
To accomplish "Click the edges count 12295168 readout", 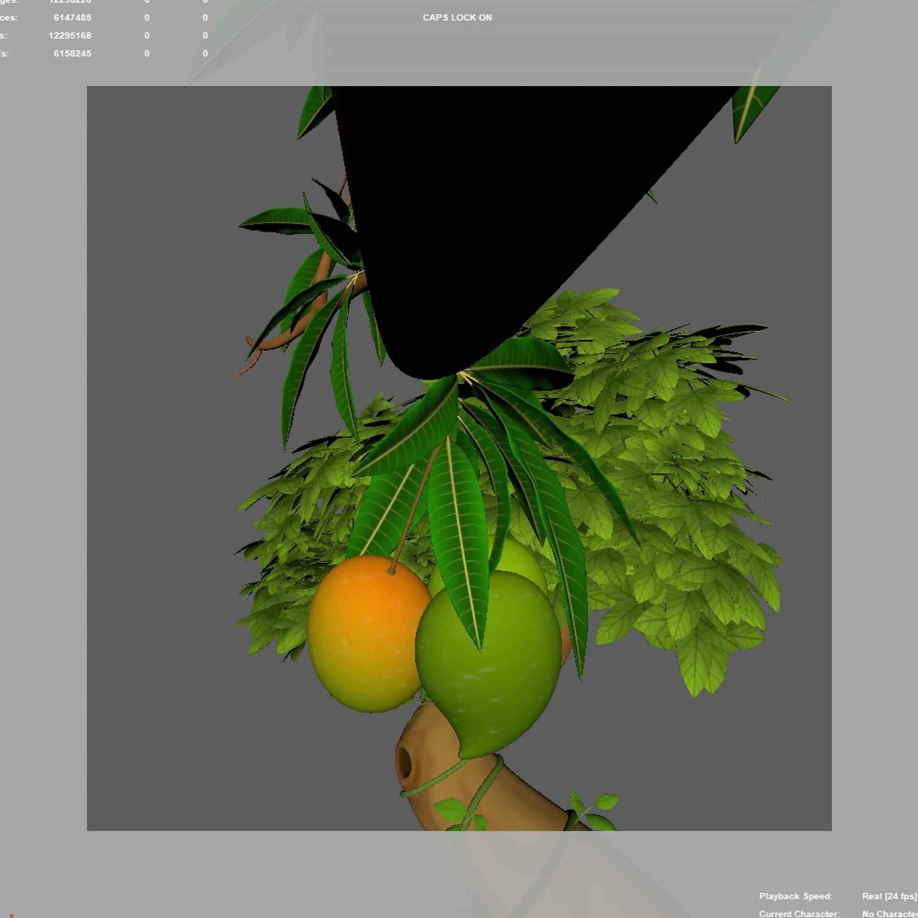I will click(70, 35).
